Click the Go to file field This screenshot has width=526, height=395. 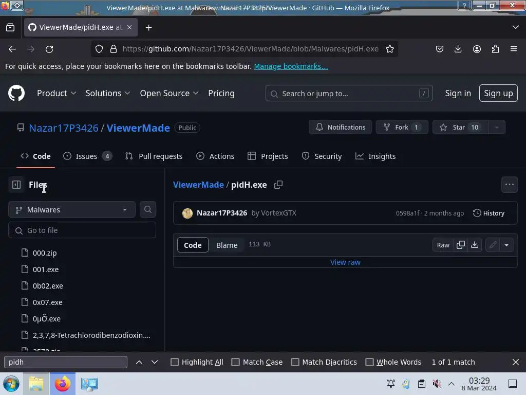tap(82, 230)
